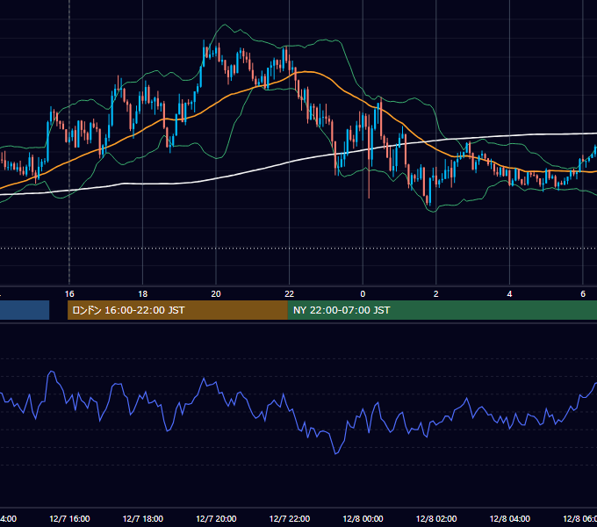This screenshot has height=527, width=597.
Task: Click the "18" hour label on upper time axis
Action: point(142,294)
